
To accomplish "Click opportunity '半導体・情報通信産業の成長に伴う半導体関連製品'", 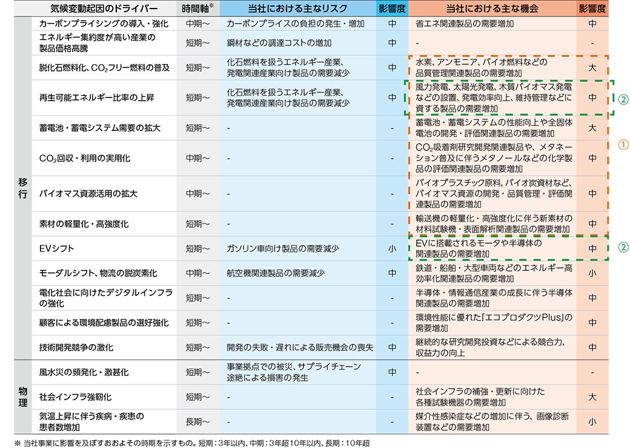I will 494,298.
